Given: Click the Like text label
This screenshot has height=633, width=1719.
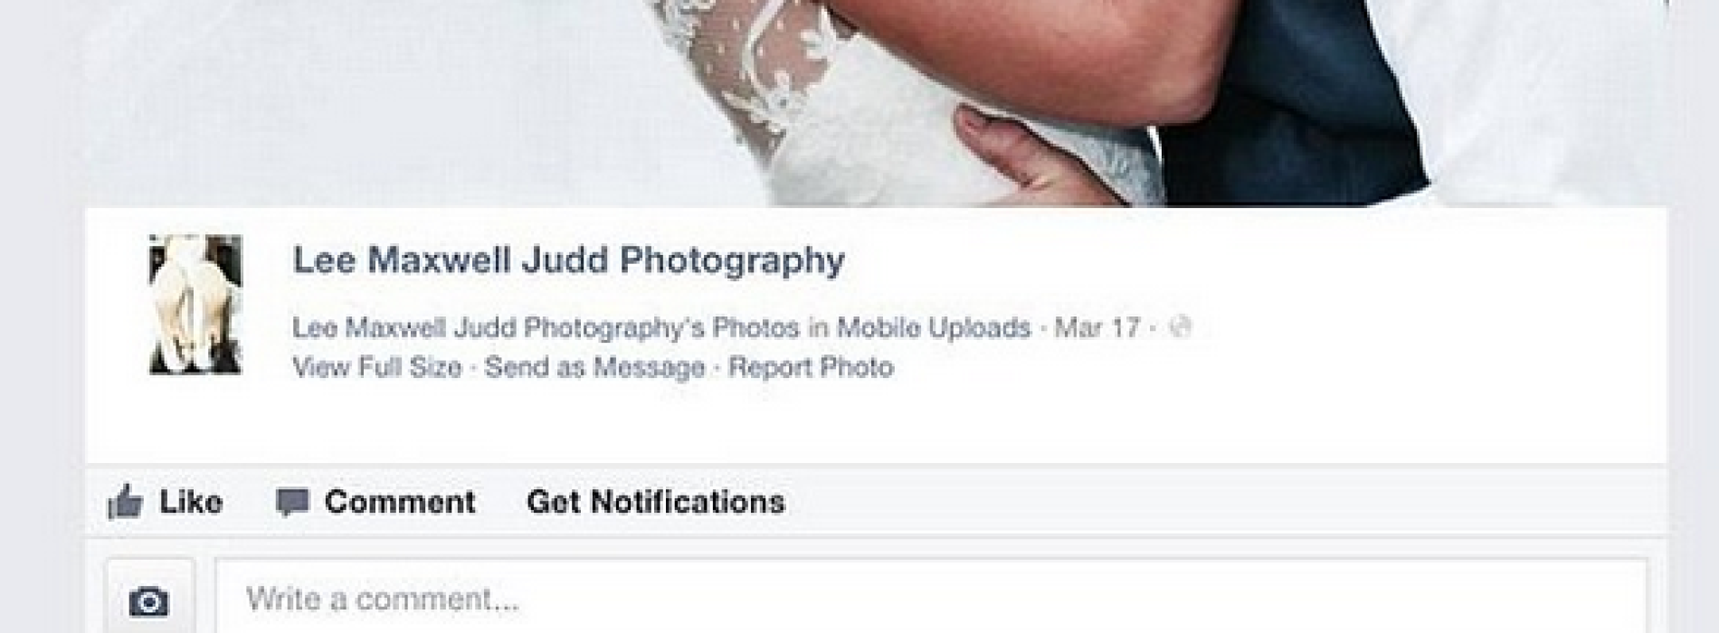Looking at the screenshot, I should pos(191,502).
